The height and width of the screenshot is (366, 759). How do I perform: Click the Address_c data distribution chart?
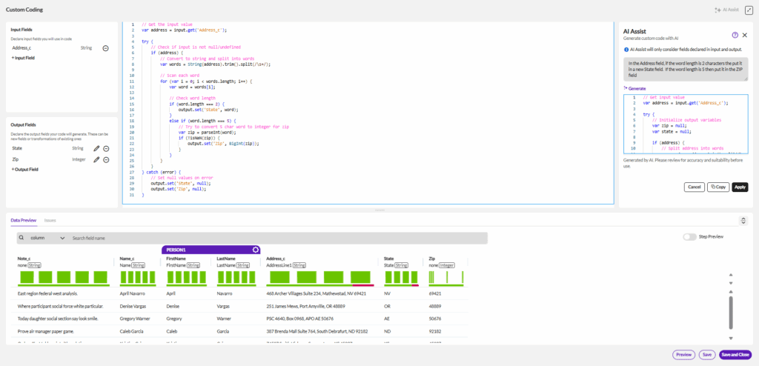pyautogui.click(x=320, y=279)
